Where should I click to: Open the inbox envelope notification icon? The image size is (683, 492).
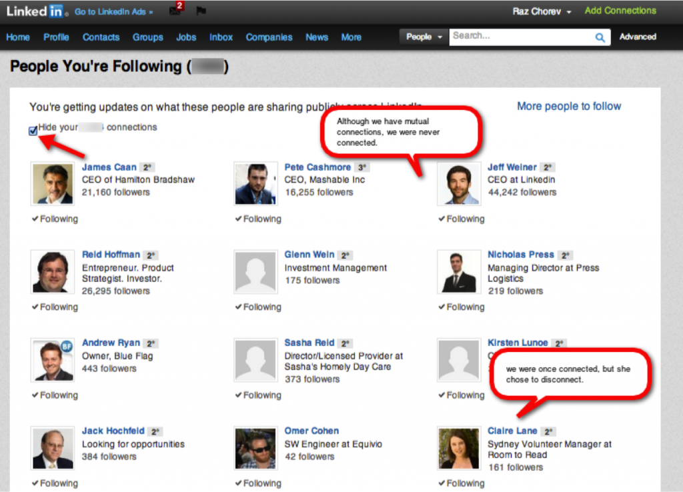175,11
